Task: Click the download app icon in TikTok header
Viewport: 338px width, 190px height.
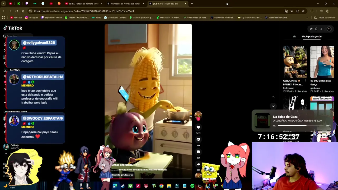Action: [321, 29]
